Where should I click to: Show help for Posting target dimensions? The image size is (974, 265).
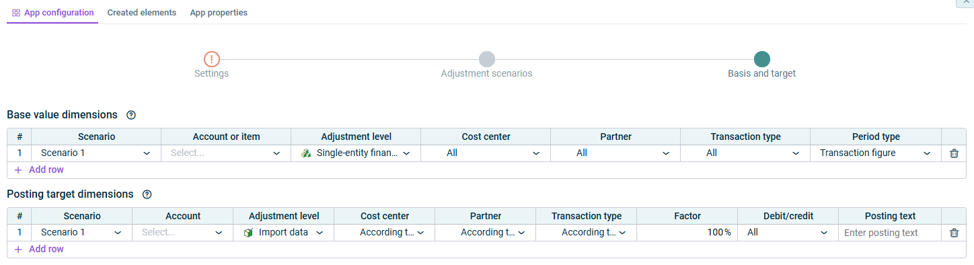click(x=147, y=194)
